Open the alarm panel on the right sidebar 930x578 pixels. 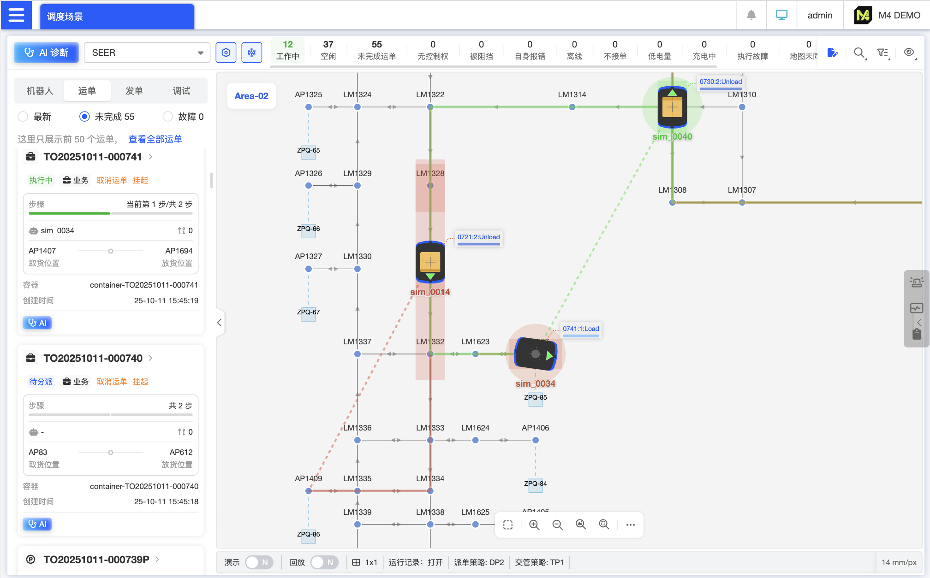coord(917,282)
